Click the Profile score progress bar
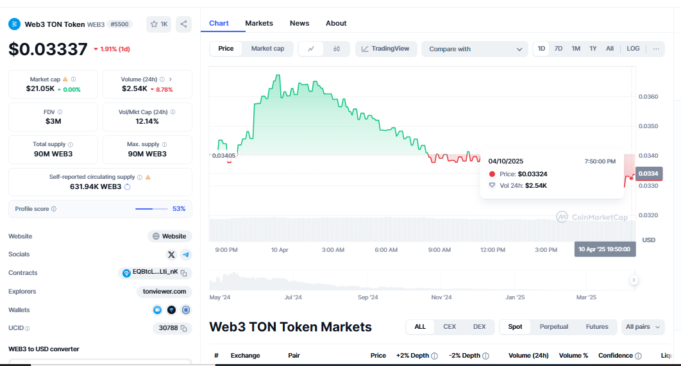Viewport: 681px width, 366px height. coord(151,209)
